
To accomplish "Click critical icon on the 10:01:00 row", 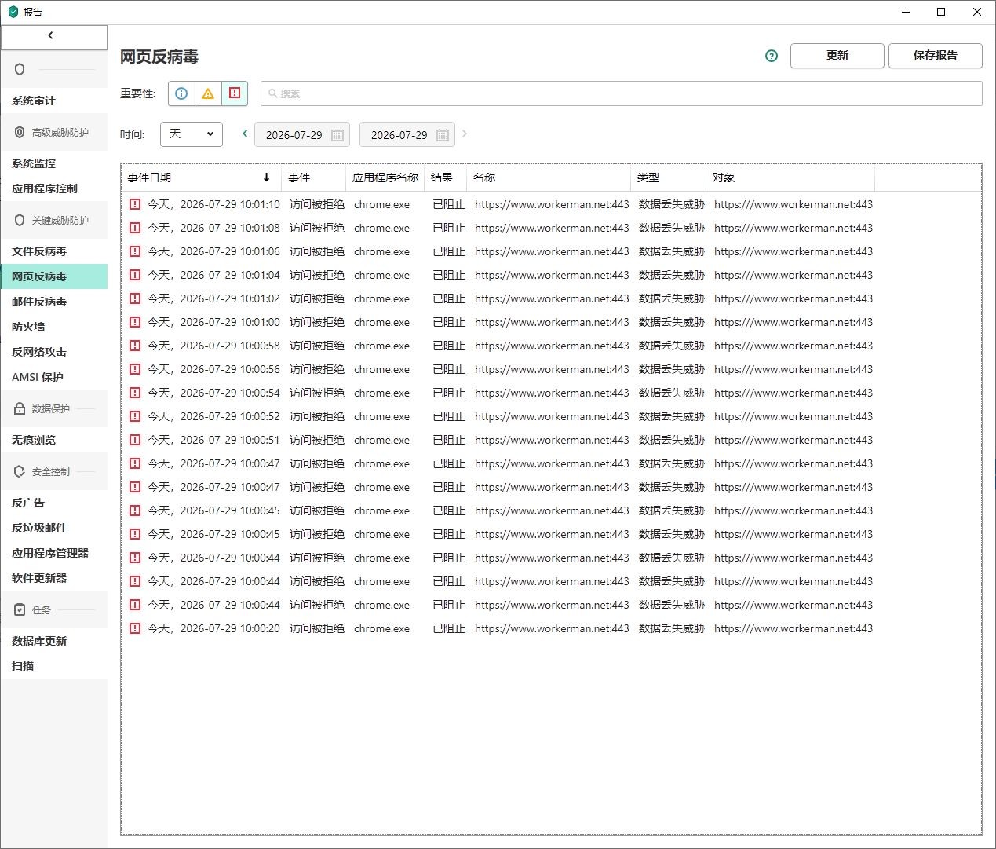I will point(135,322).
